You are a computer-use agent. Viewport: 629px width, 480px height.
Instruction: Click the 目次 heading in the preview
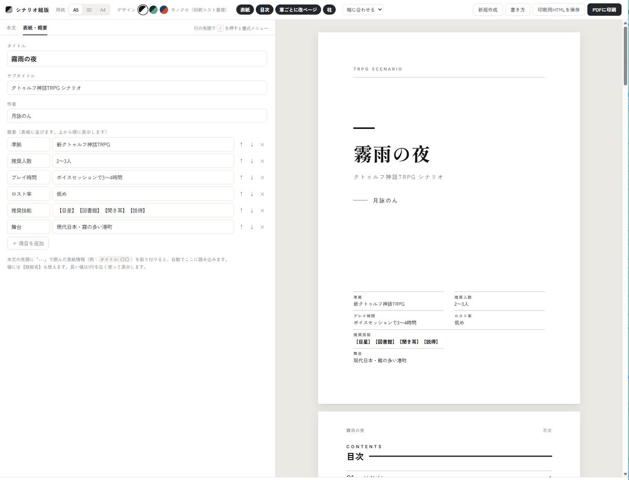click(355, 456)
